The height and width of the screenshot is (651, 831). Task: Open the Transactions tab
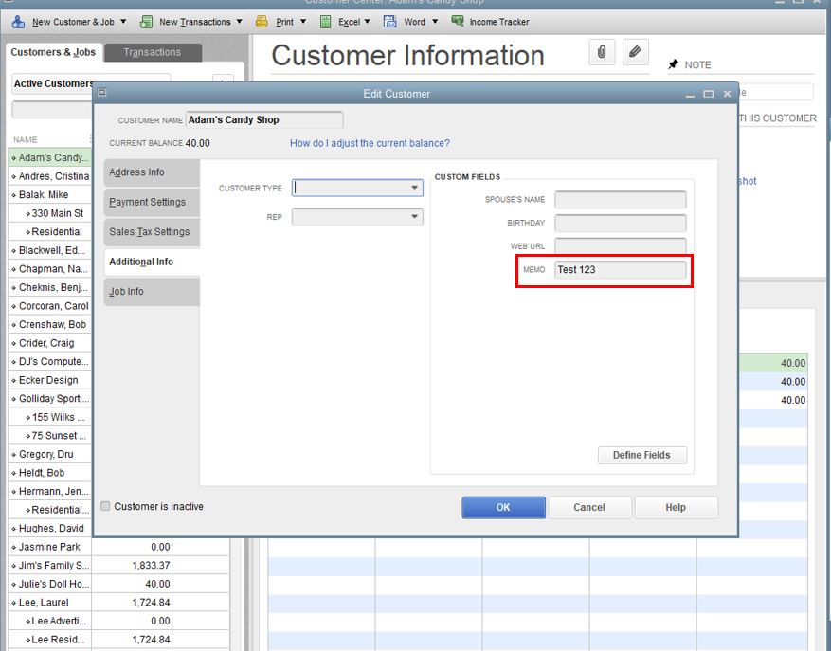click(153, 52)
